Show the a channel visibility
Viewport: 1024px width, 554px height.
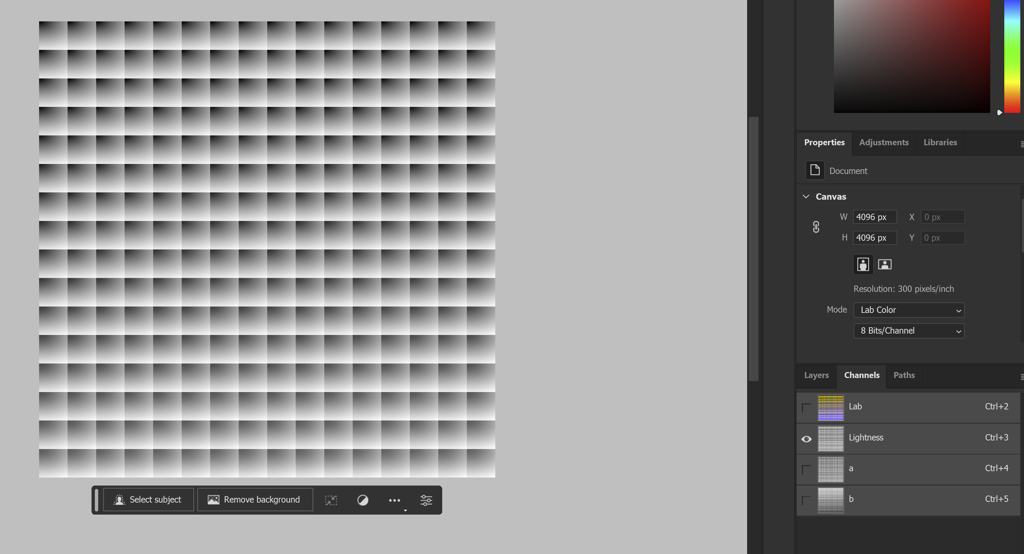(806, 470)
